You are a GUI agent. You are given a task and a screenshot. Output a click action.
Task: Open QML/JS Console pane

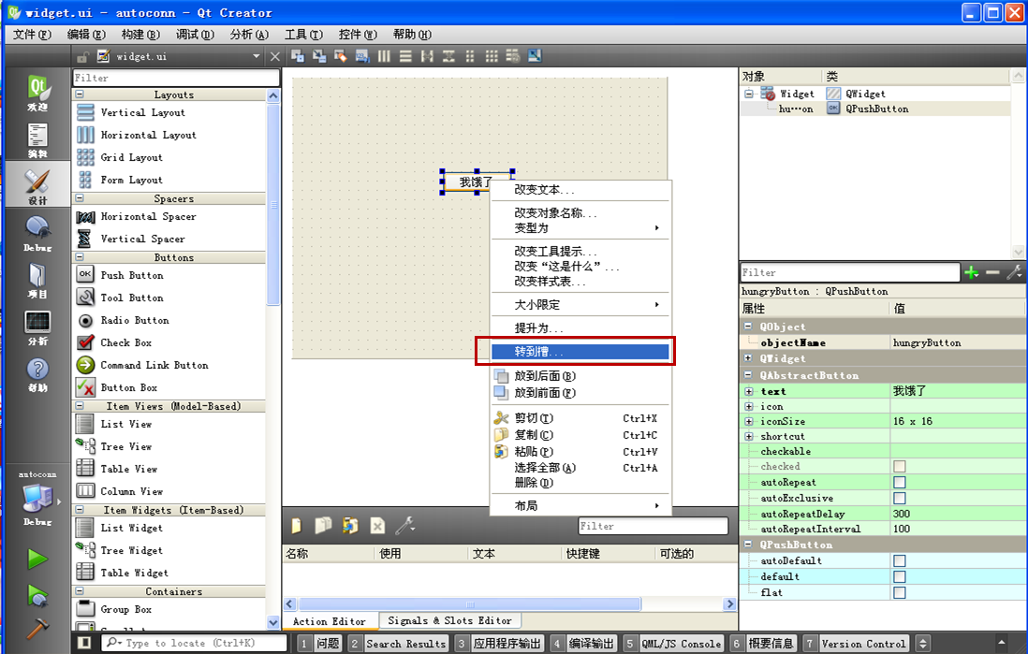click(674, 644)
